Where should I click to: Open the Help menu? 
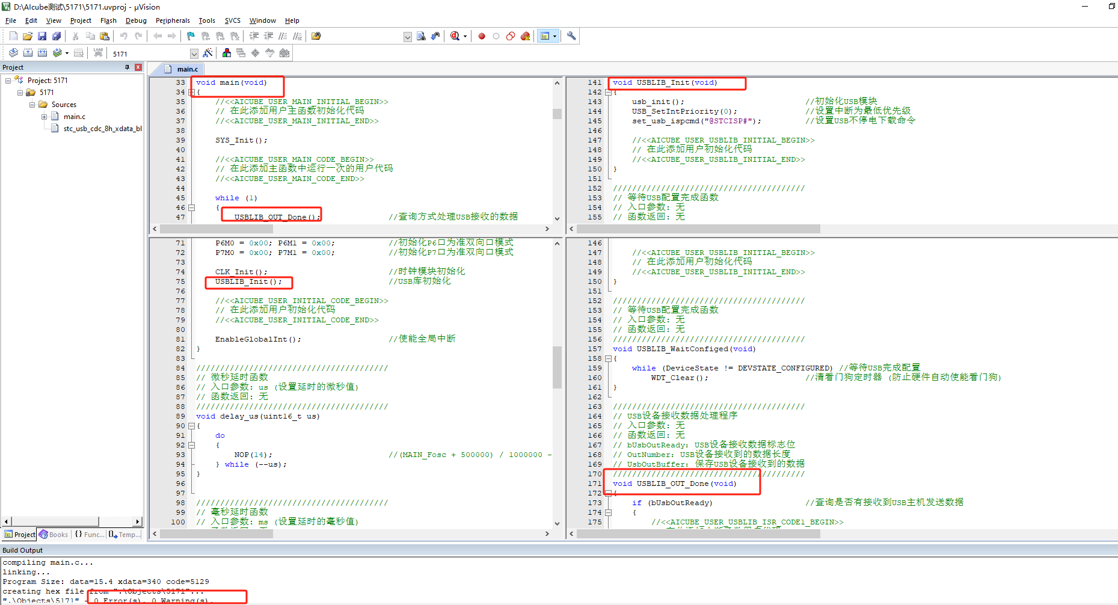[x=292, y=20]
